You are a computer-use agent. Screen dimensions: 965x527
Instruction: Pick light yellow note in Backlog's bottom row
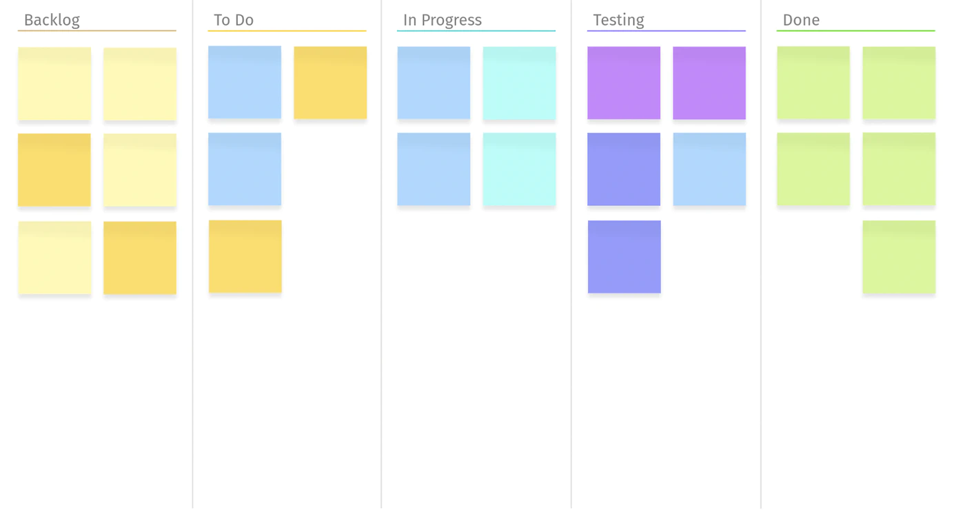54,258
